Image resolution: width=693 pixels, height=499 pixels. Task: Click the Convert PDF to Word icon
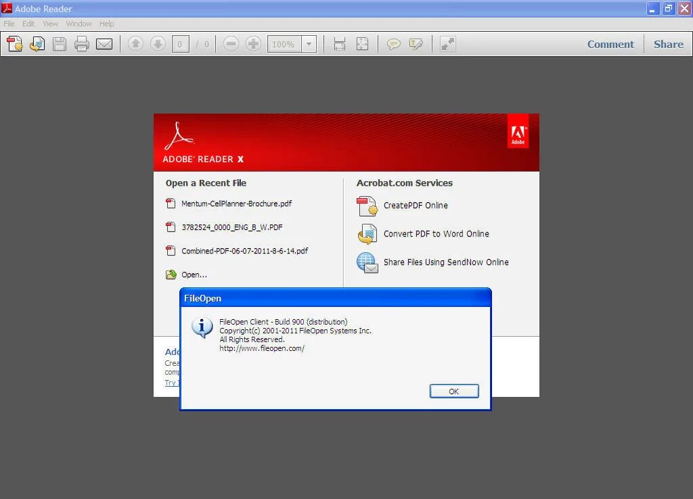(x=367, y=234)
